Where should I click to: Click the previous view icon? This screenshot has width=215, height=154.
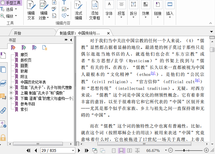pos(95,150)
